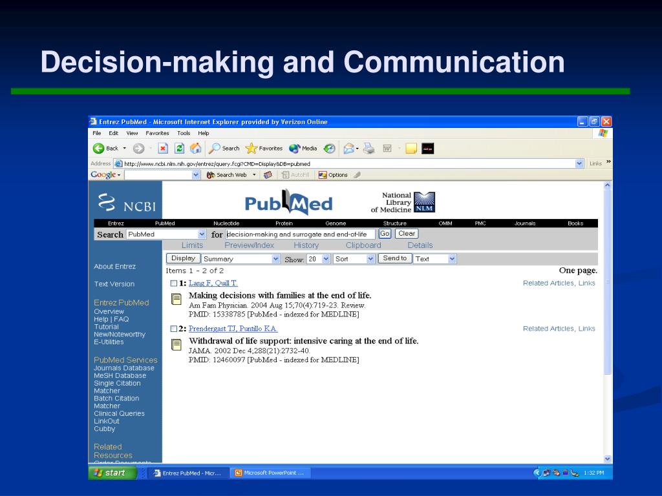Viewport: 662px width, 496px height.
Task: Open the MeSH Database sidebar link
Action: point(120,375)
